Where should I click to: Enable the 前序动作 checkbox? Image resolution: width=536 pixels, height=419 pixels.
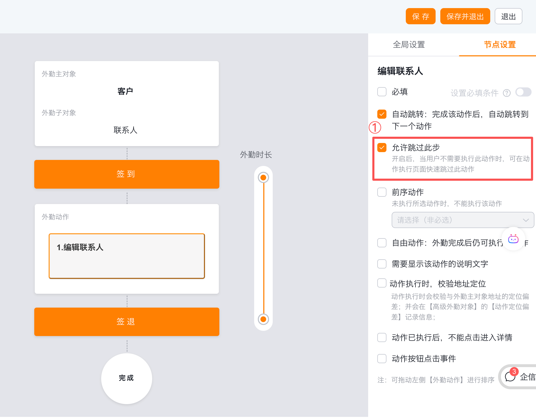[x=382, y=192]
